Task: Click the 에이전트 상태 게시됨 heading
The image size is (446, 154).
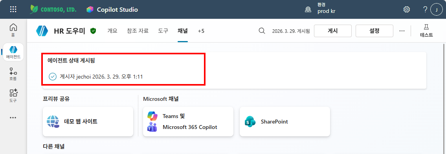Action: pyautogui.click(x=71, y=61)
